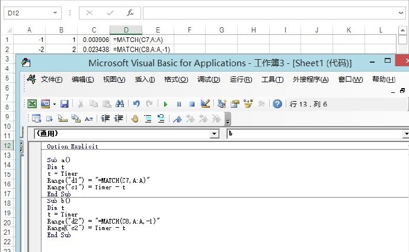Image resolution: width=409 pixels, height=252 pixels.
Task: Toggle bookmark with the blue flag icon
Action: click(x=177, y=119)
